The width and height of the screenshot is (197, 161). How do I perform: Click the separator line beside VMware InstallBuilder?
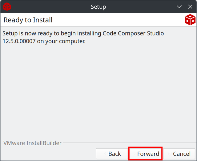point(130,143)
